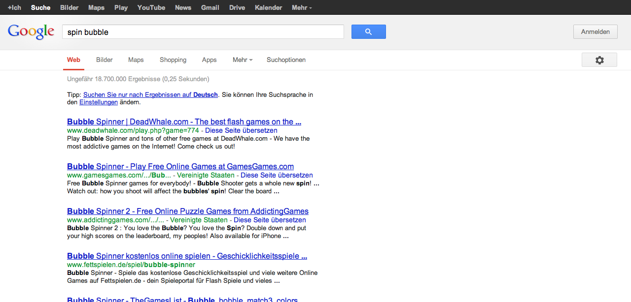Open the Bubble Spinner 2 AddictingGames result
631x302 pixels.
coord(187,211)
